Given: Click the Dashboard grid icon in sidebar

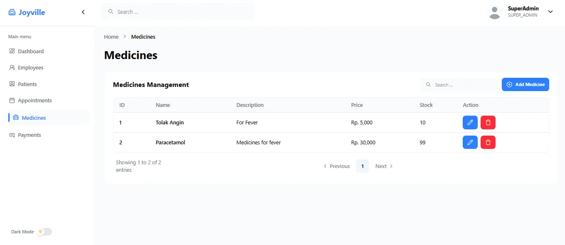Looking at the screenshot, I should pos(12,51).
